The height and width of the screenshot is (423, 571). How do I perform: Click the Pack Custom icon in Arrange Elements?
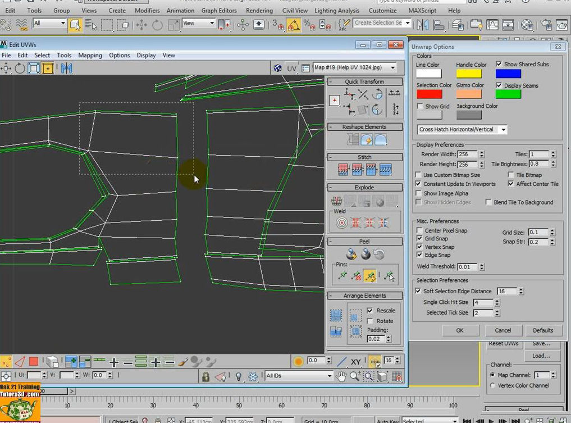point(336,315)
